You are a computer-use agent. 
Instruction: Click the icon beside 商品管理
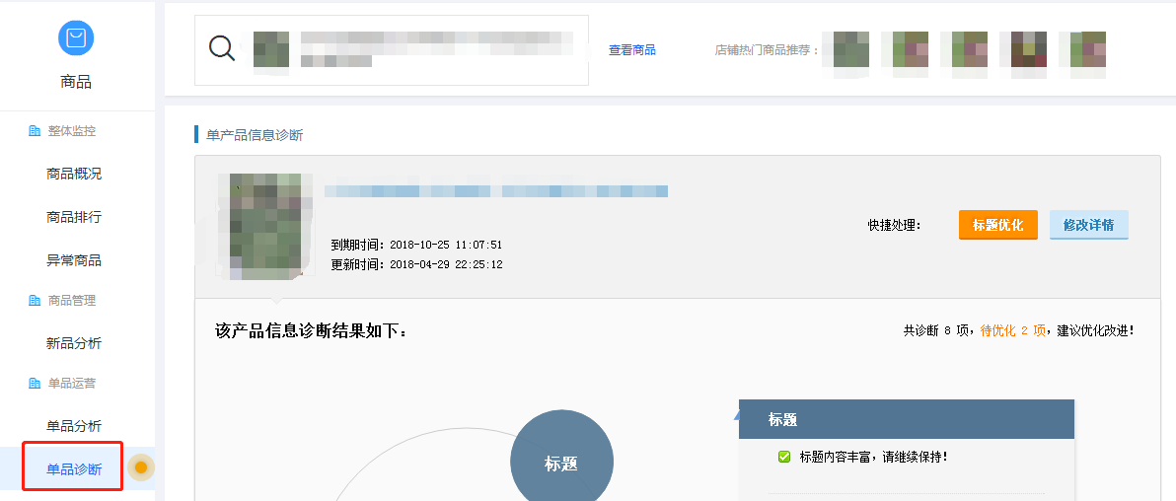[x=35, y=301]
